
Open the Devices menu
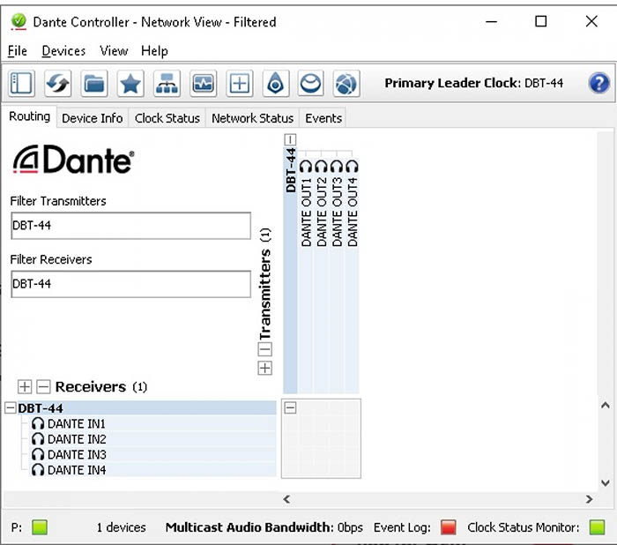63,51
